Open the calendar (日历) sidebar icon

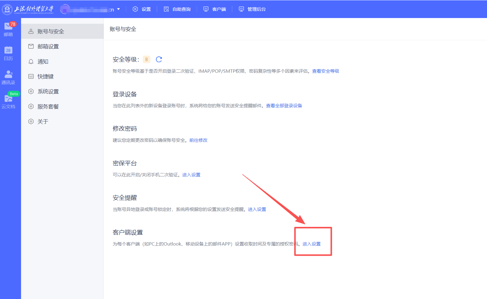coord(8,53)
